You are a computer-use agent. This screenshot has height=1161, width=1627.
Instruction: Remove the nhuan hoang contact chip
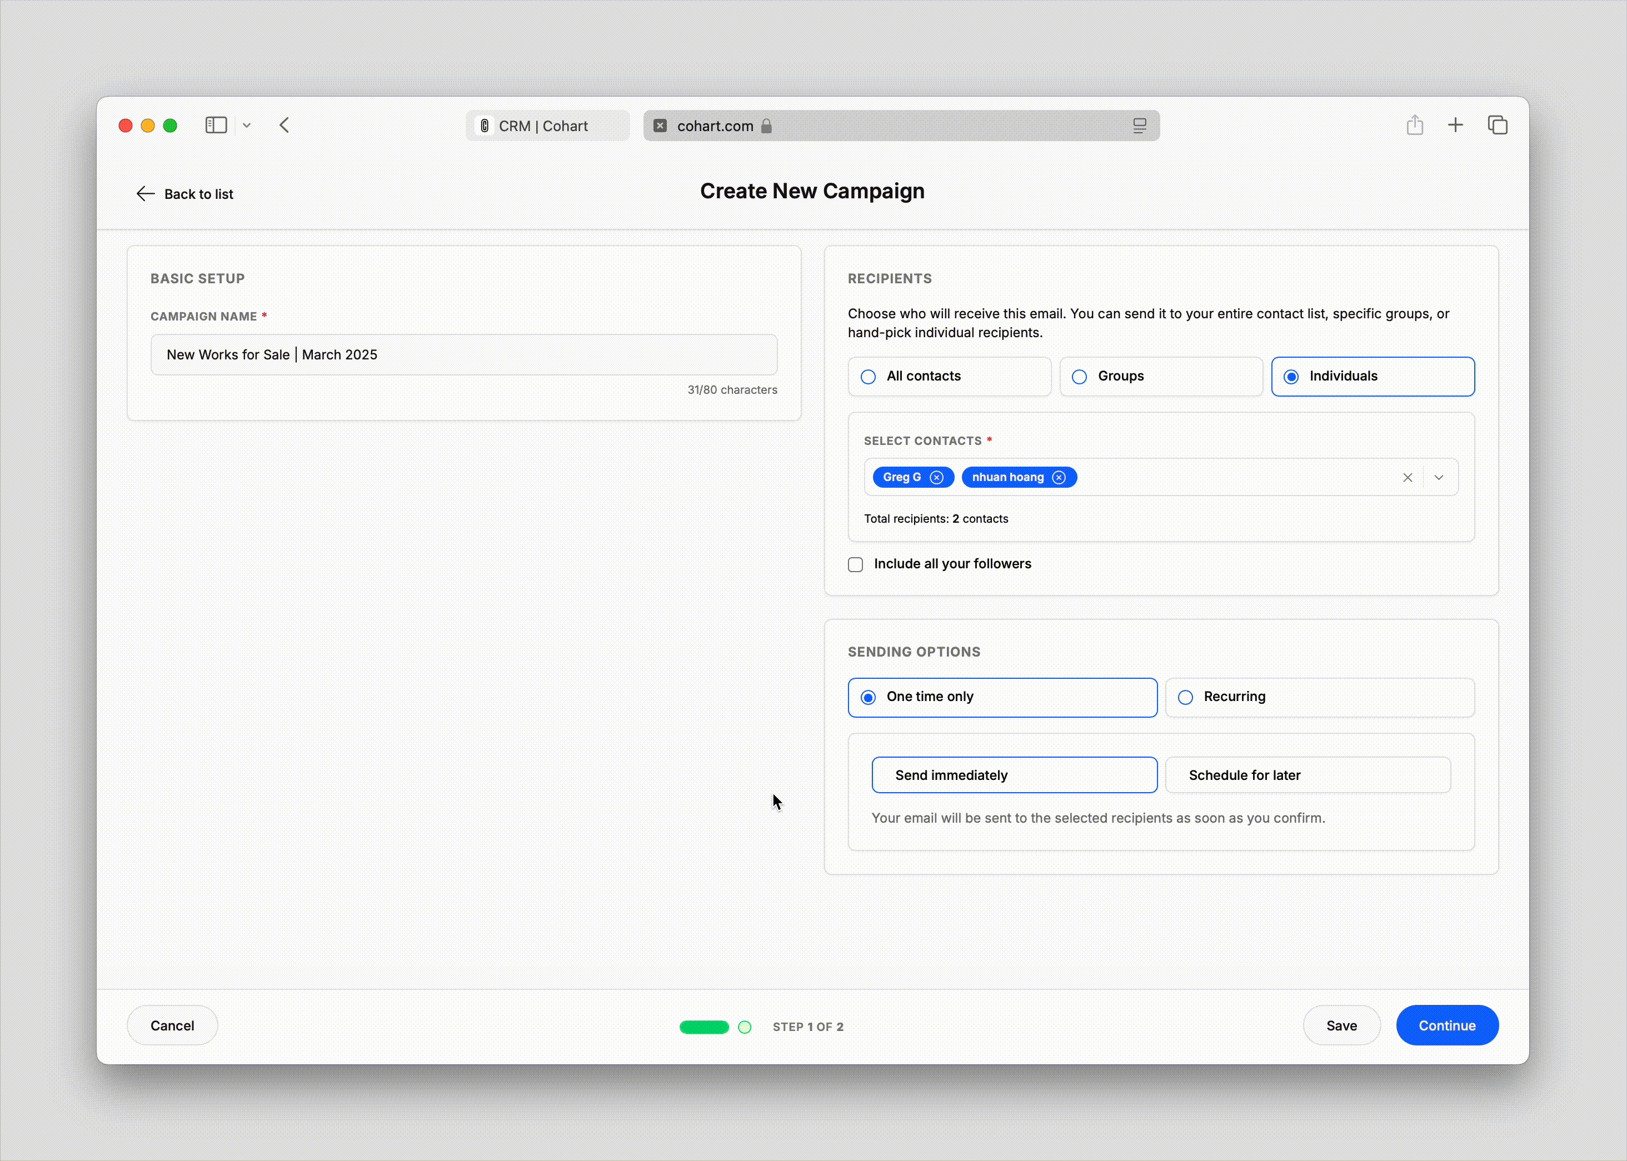tap(1059, 478)
